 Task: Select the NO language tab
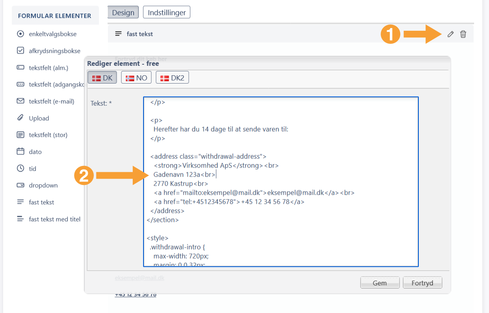pyautogui.click(x=136, y=78)
